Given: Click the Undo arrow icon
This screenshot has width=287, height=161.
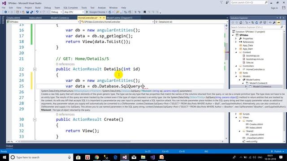Looking at the screenshot, I should 37,12.
